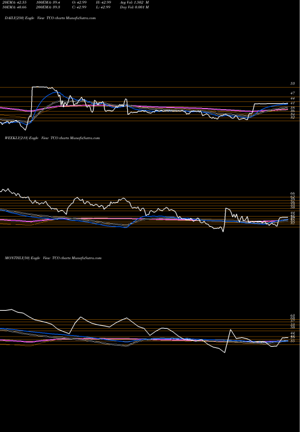Select the DAILY(250) Eagle View chart title
The image size is (300, 432).
(x=50, y=18)
